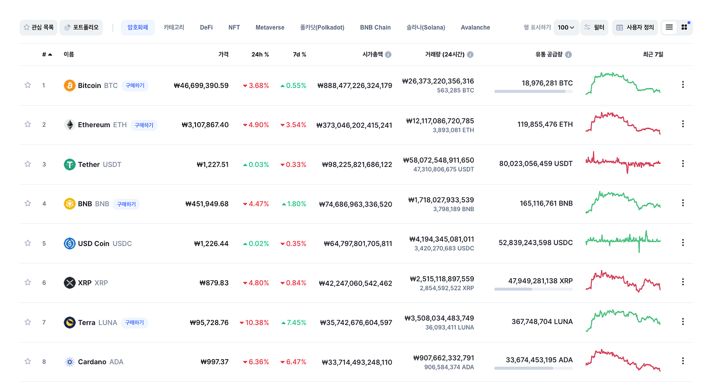This screenshot has width=713, height=382.
Task: Open the 필터 filters panel
Action: click(594, 27)
